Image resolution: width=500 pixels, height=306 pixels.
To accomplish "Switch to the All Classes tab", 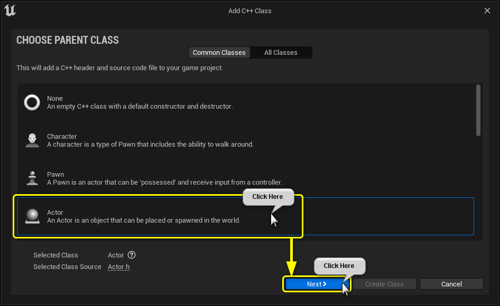I will coord(281,52).
